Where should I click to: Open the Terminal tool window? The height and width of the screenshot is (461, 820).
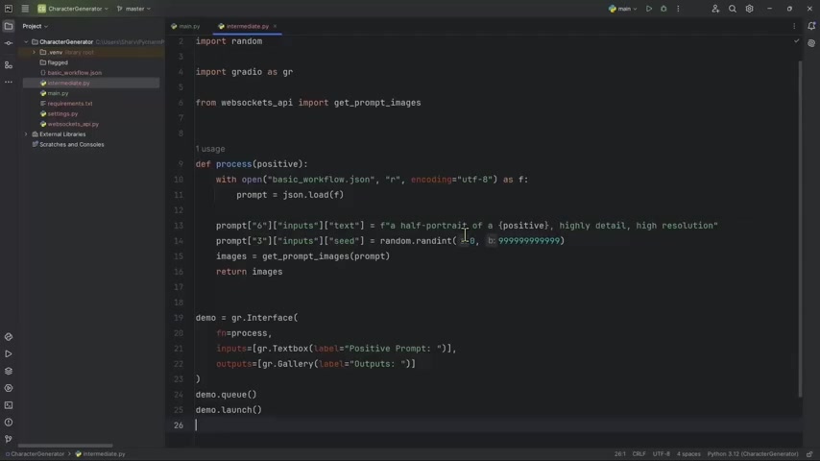click(9, 405)
